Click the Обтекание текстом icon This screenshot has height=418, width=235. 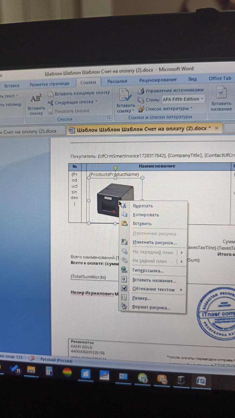click(x=124, y=289)
